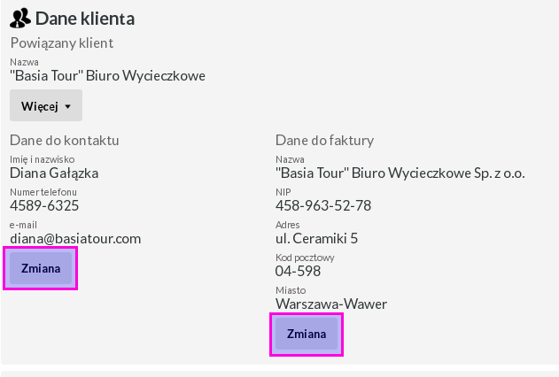
Task: Select the email diana@basiatour.com
Action: pyautogui.click(x=75, y=239)
